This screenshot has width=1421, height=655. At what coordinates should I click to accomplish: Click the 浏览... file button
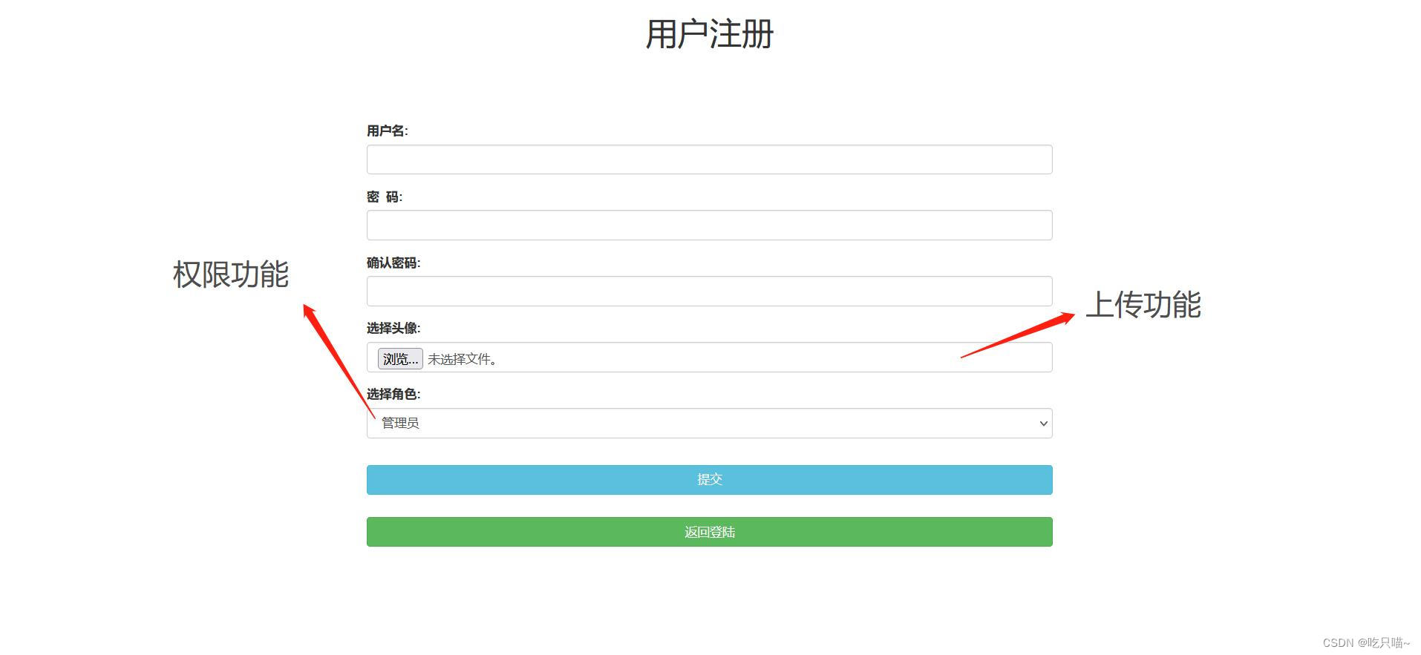(x=400, y=359)
